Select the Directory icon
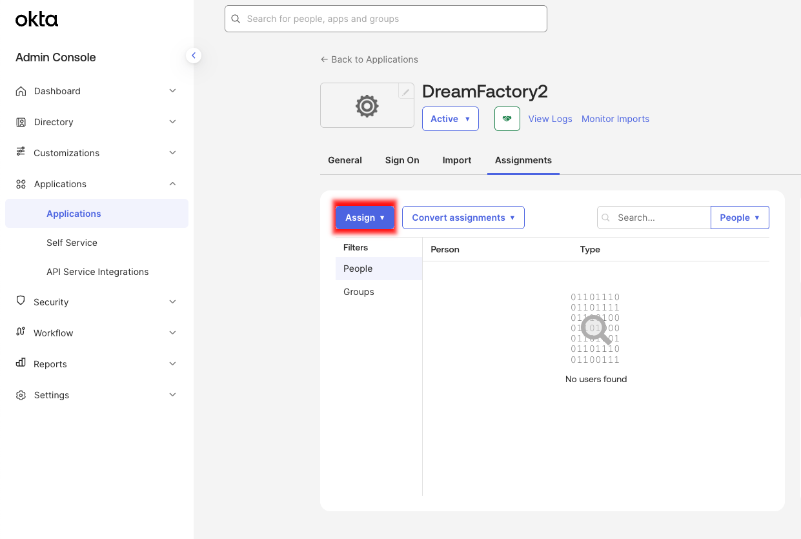Viewport: 801px width, 539px height. pos(20,122)
